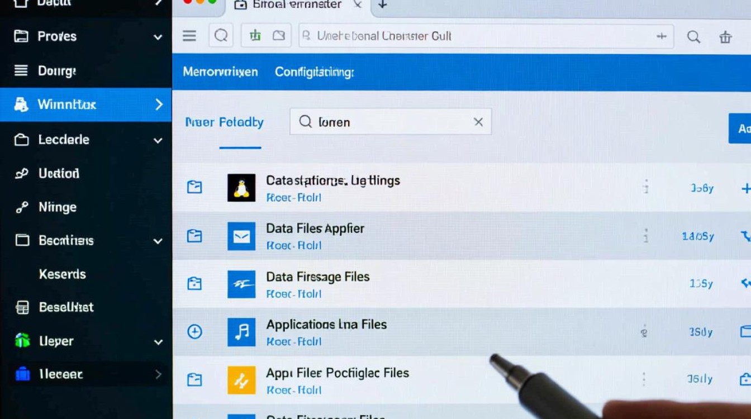Open the Memorvriixen menu tab
The height and width of the screenshot is (419, 751).
tap(220, 72)
